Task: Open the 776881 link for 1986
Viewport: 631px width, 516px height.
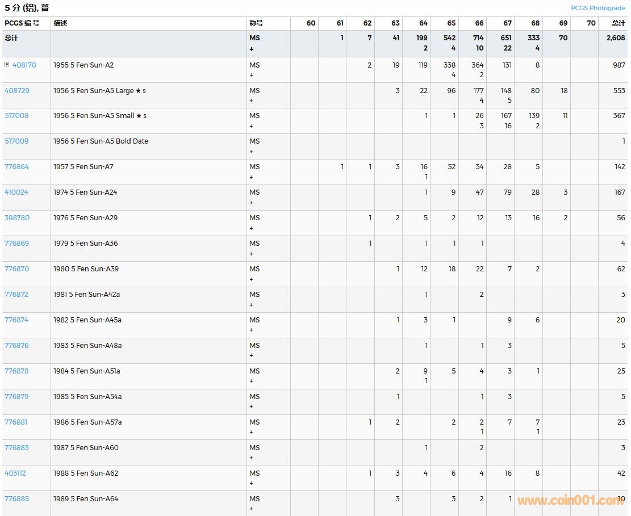Action: point(16,422)
